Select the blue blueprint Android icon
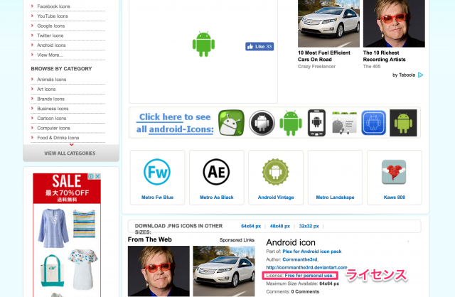455x297 pixels. (373, 123)
